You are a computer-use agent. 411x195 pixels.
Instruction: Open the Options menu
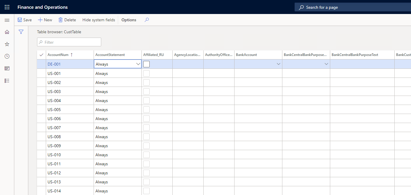point(129,20)
